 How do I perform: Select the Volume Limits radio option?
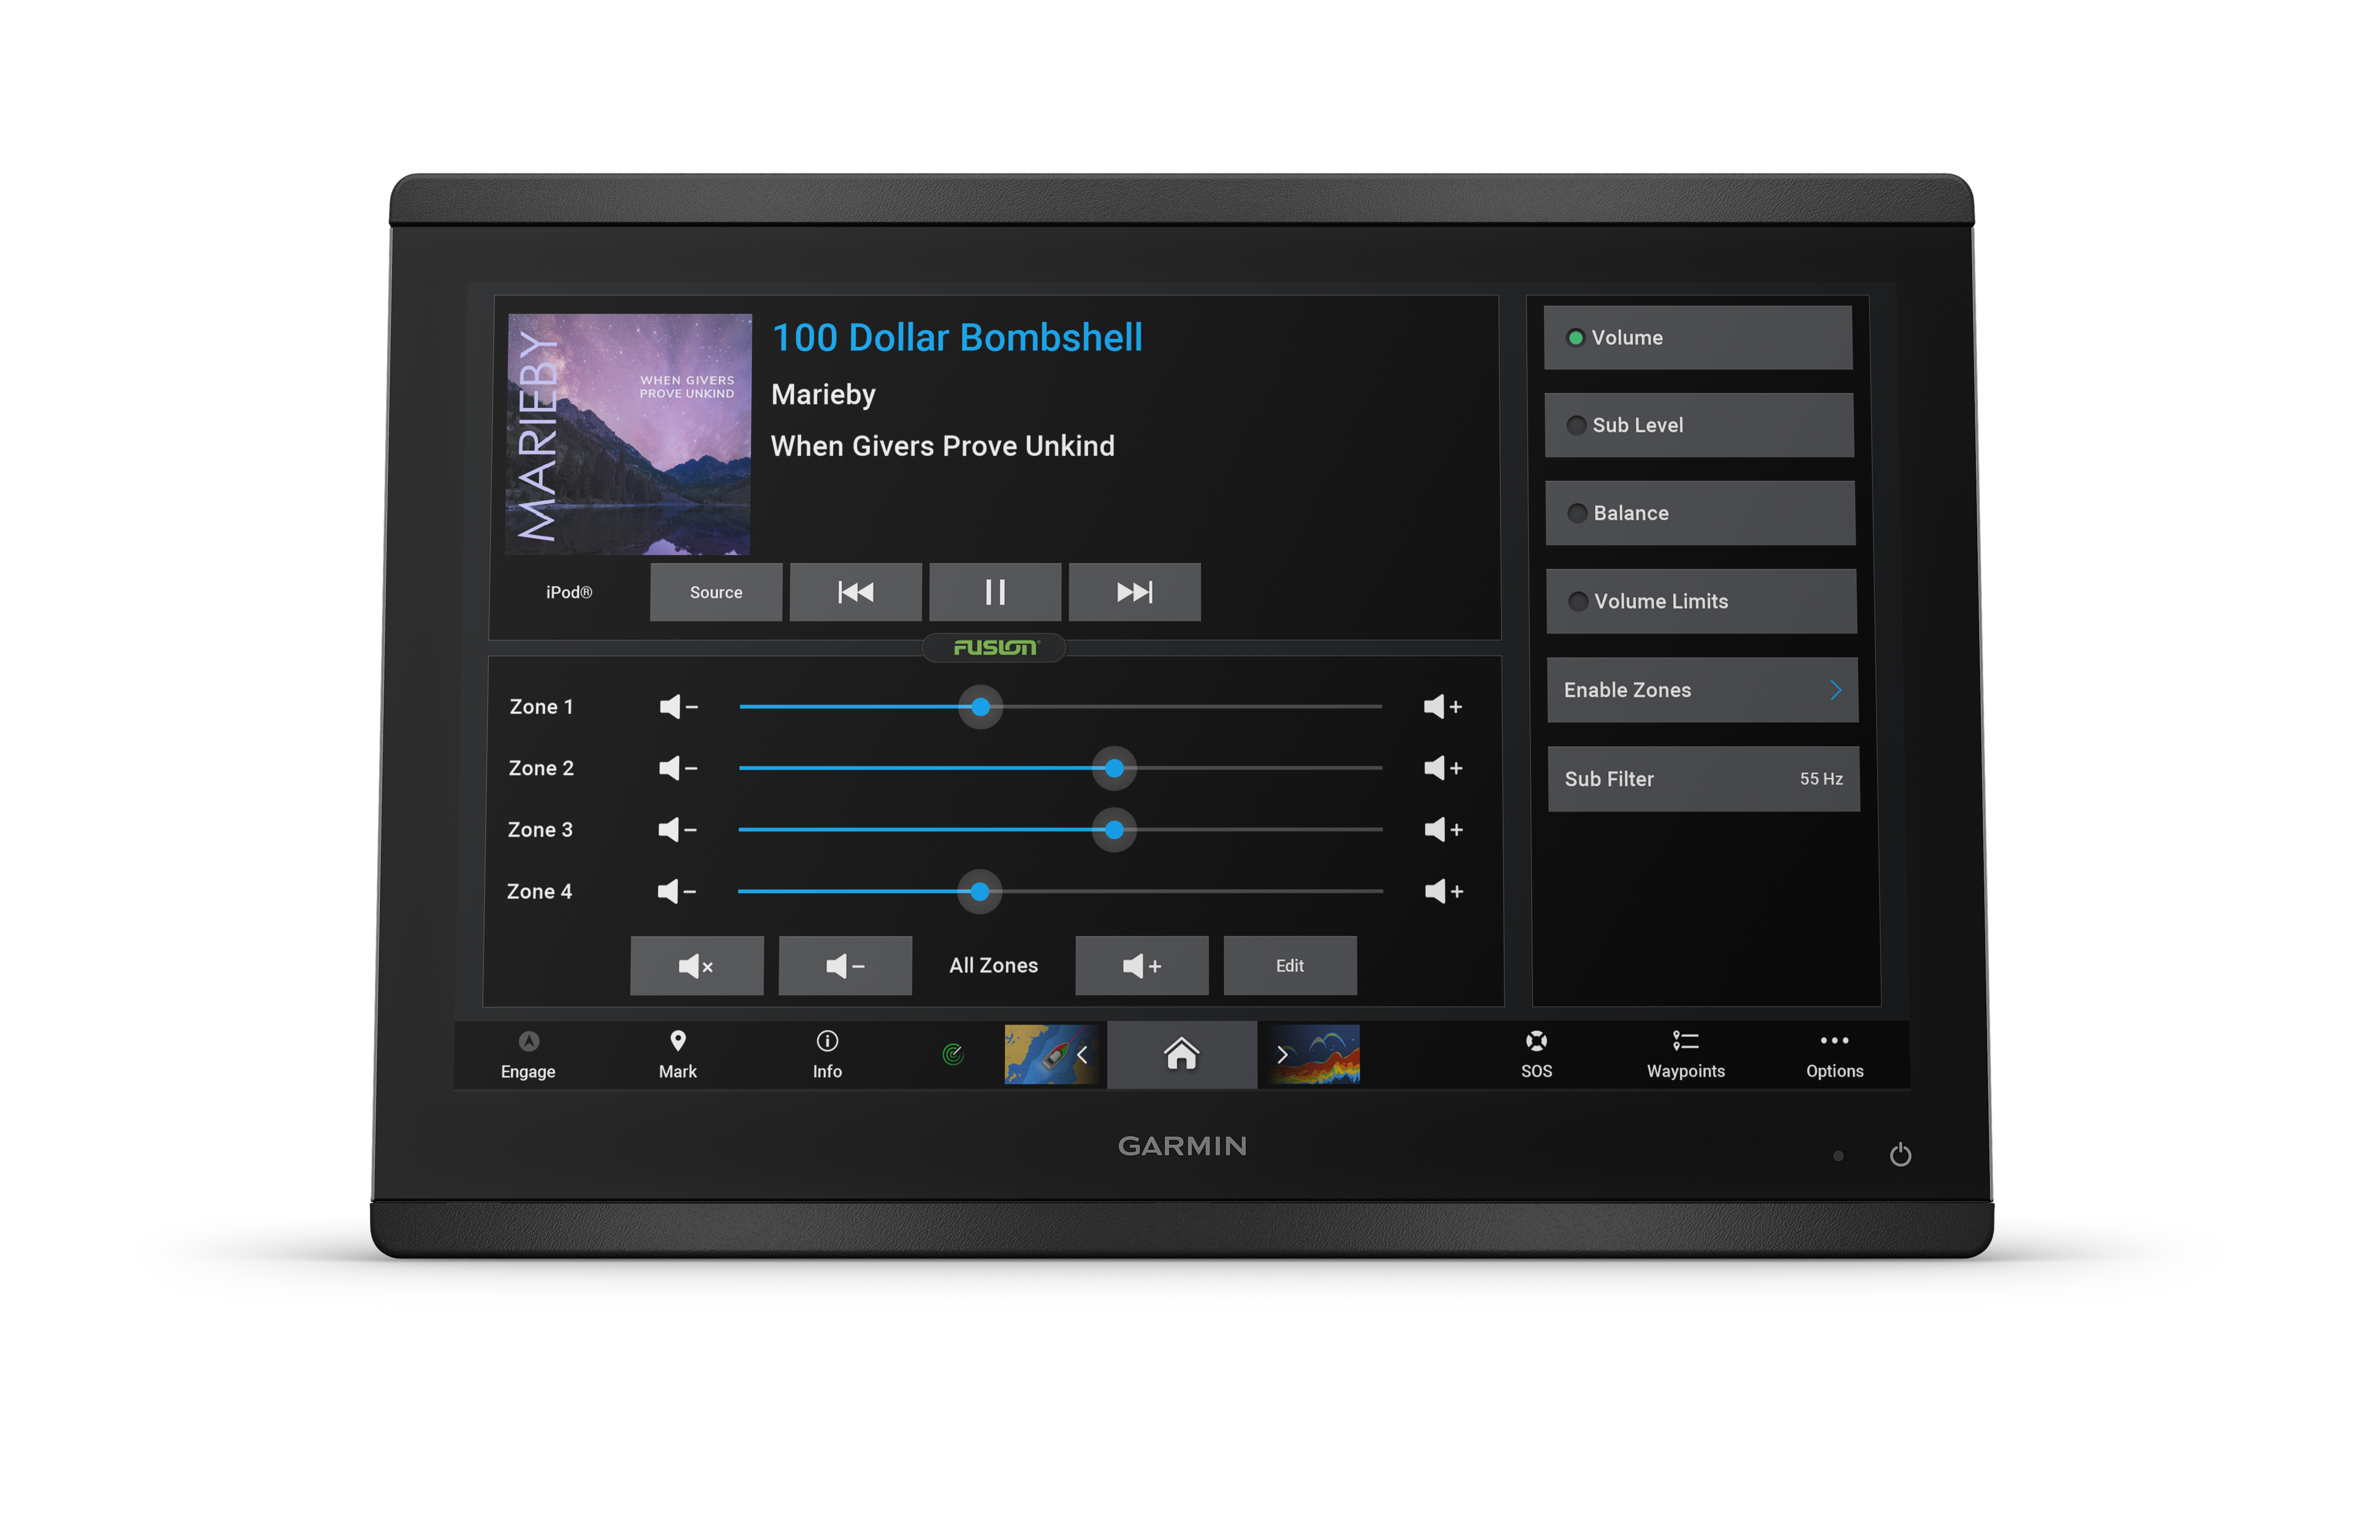point(1701,601)
